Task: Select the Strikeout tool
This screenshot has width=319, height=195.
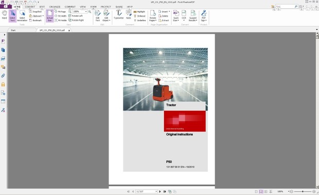Action: click(x=139, y=16)
